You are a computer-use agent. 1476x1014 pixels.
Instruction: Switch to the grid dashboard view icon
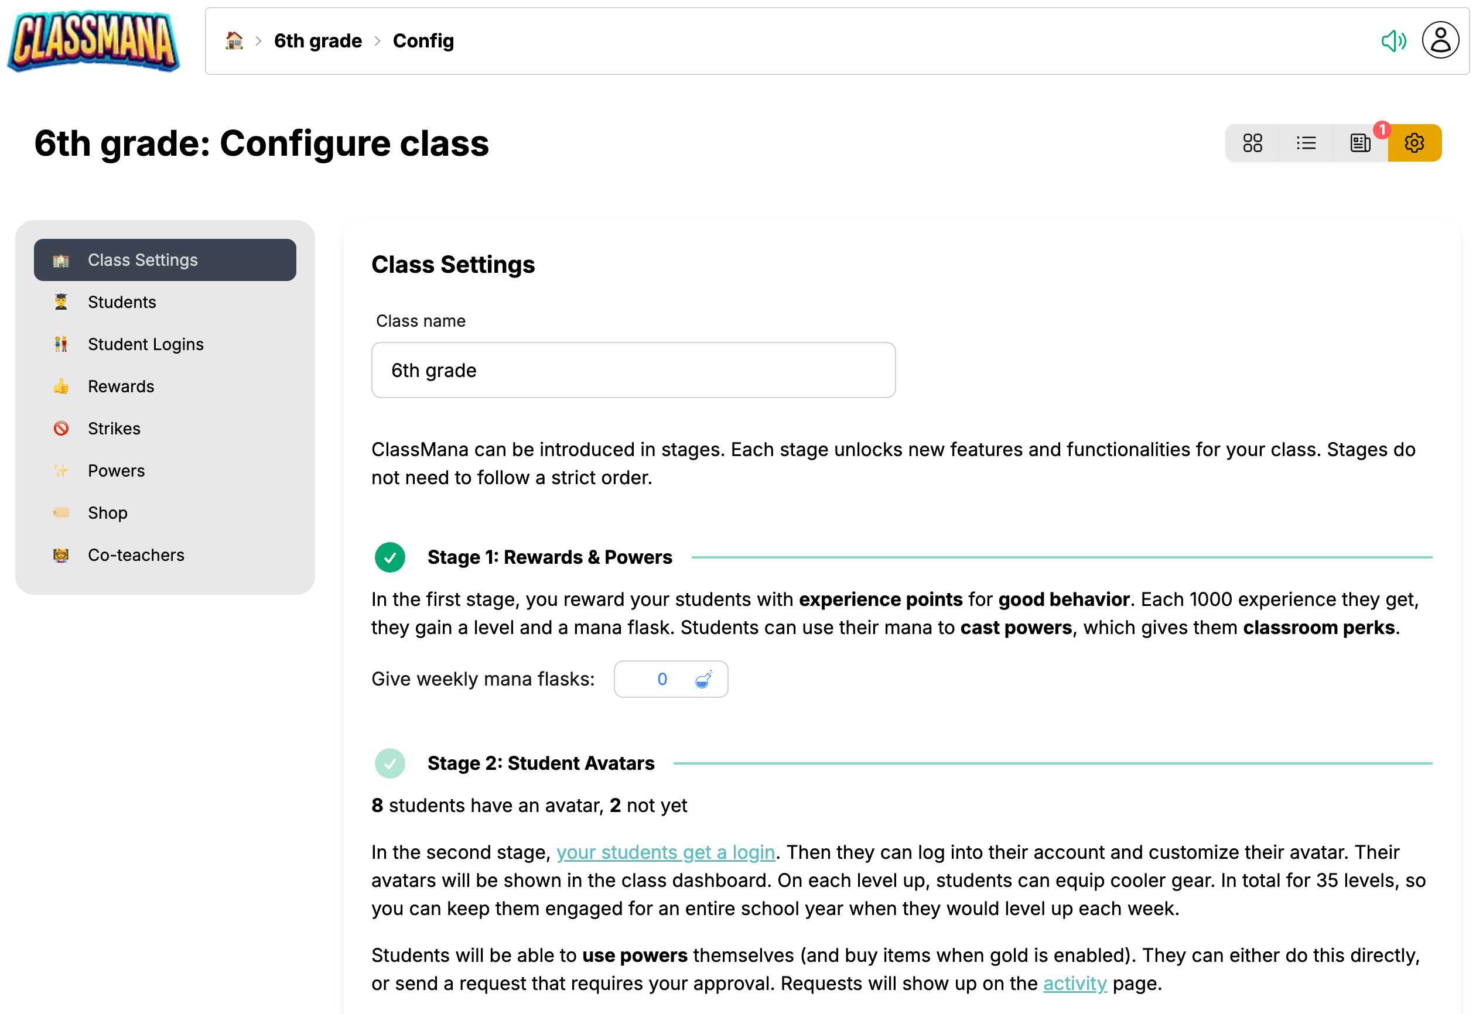pyautogui.click(x=1252, y=143)
